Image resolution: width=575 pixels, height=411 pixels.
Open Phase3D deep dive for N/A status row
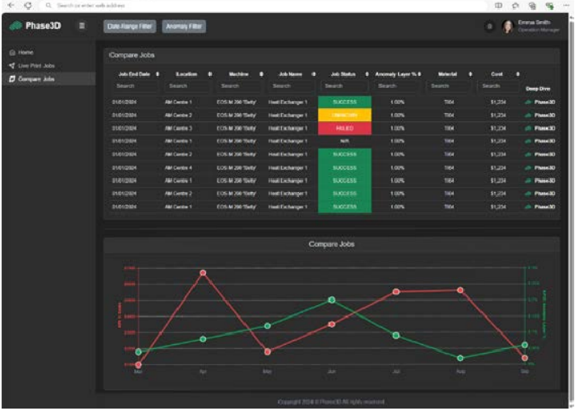tap(539, 141)
